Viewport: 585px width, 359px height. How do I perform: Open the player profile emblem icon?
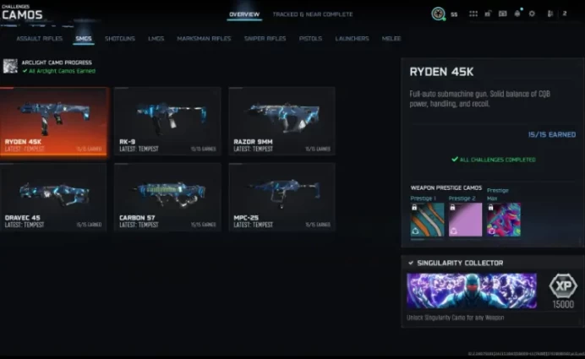(439, 14)
